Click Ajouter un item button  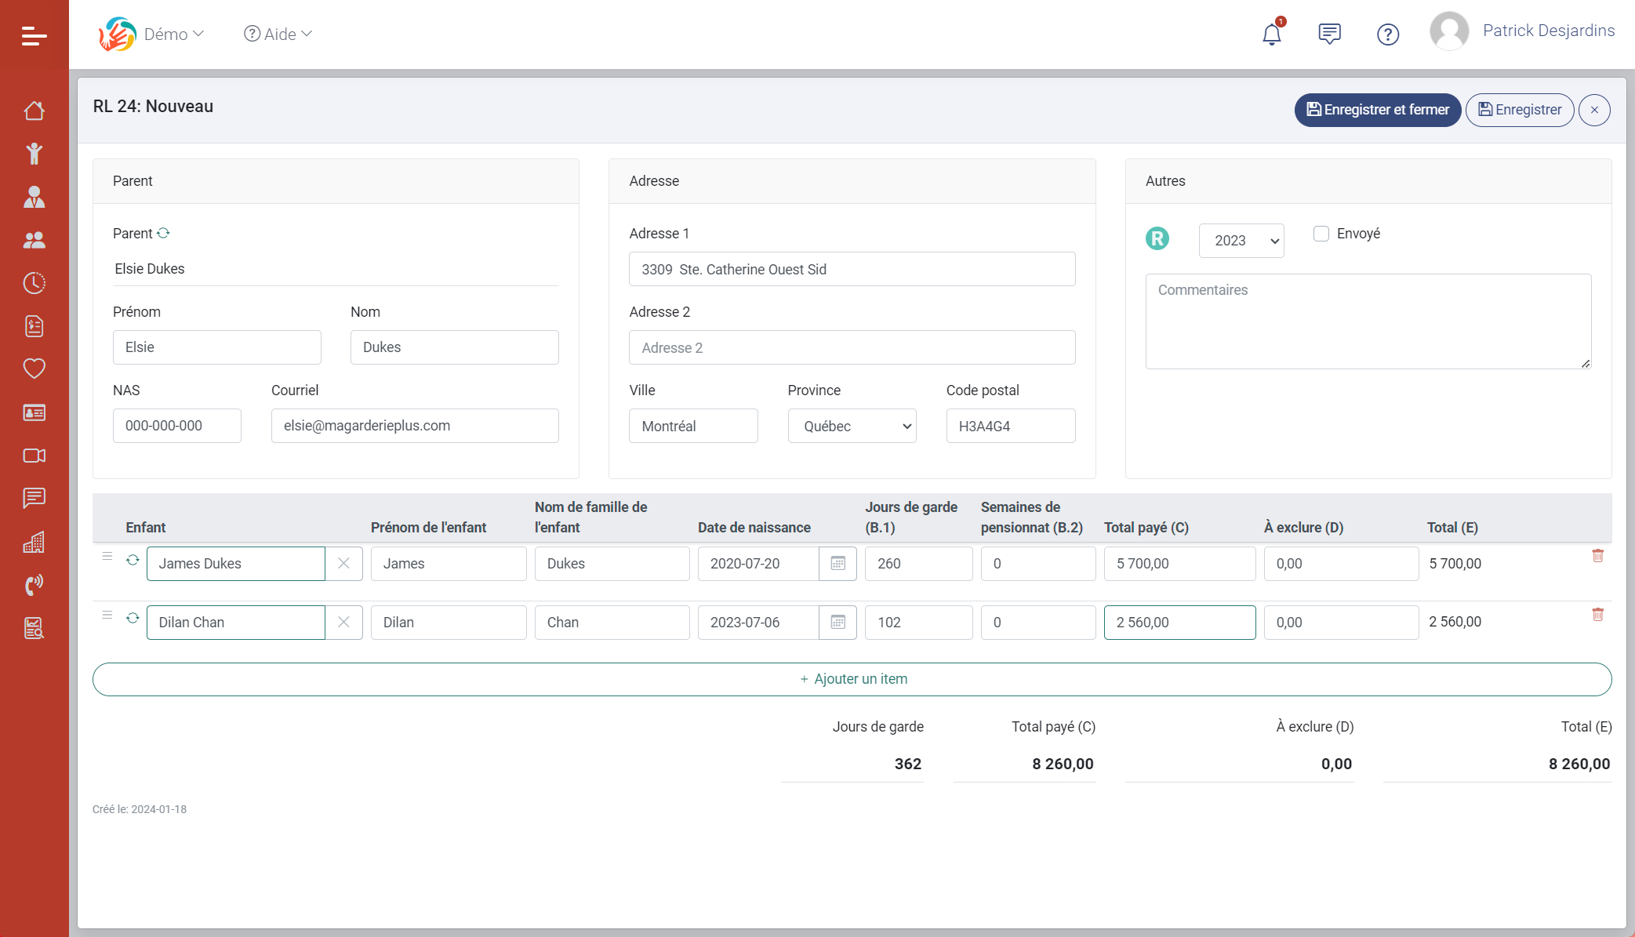(852, 679)
